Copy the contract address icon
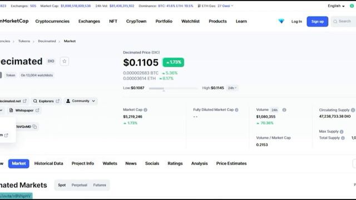 coord(34,127)
